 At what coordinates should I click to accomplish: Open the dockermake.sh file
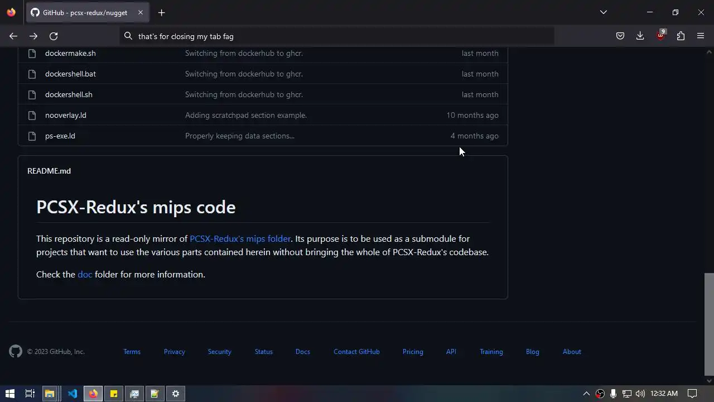(x=70, y=53)
